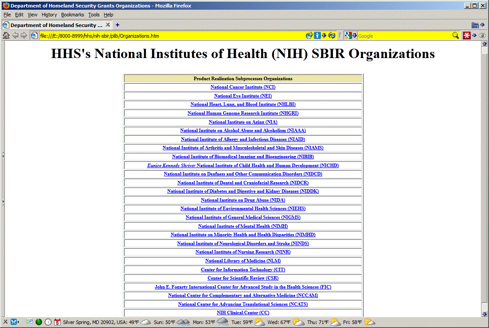
Task: Click the vertical scrollbar down arrow
Action: pos(484,314)
